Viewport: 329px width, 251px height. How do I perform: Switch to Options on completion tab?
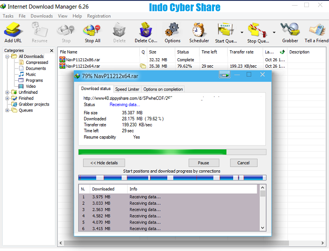click(163, 89)
